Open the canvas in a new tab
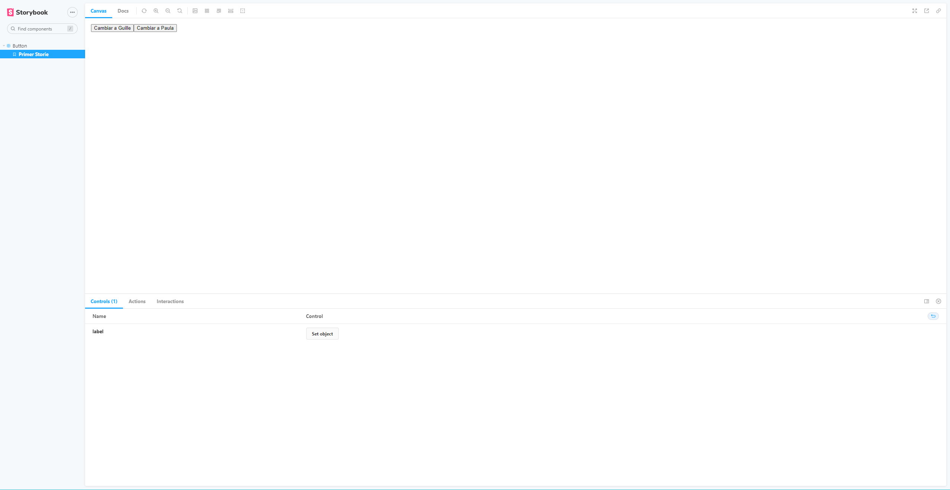The width and height of the screenshot is (950, 490). 926,11
